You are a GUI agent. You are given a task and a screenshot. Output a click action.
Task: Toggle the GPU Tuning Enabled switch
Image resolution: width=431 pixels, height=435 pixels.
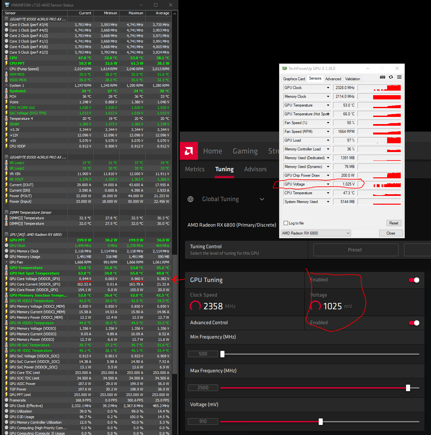click(414, 280)
